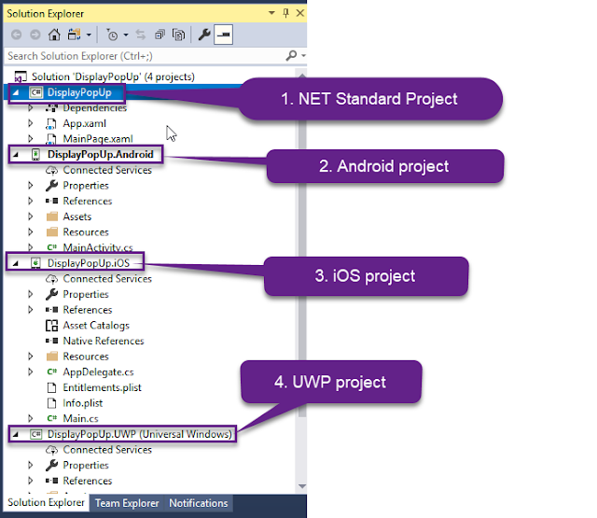Click Sync with Active Document icon

click(x=141, y=35)
